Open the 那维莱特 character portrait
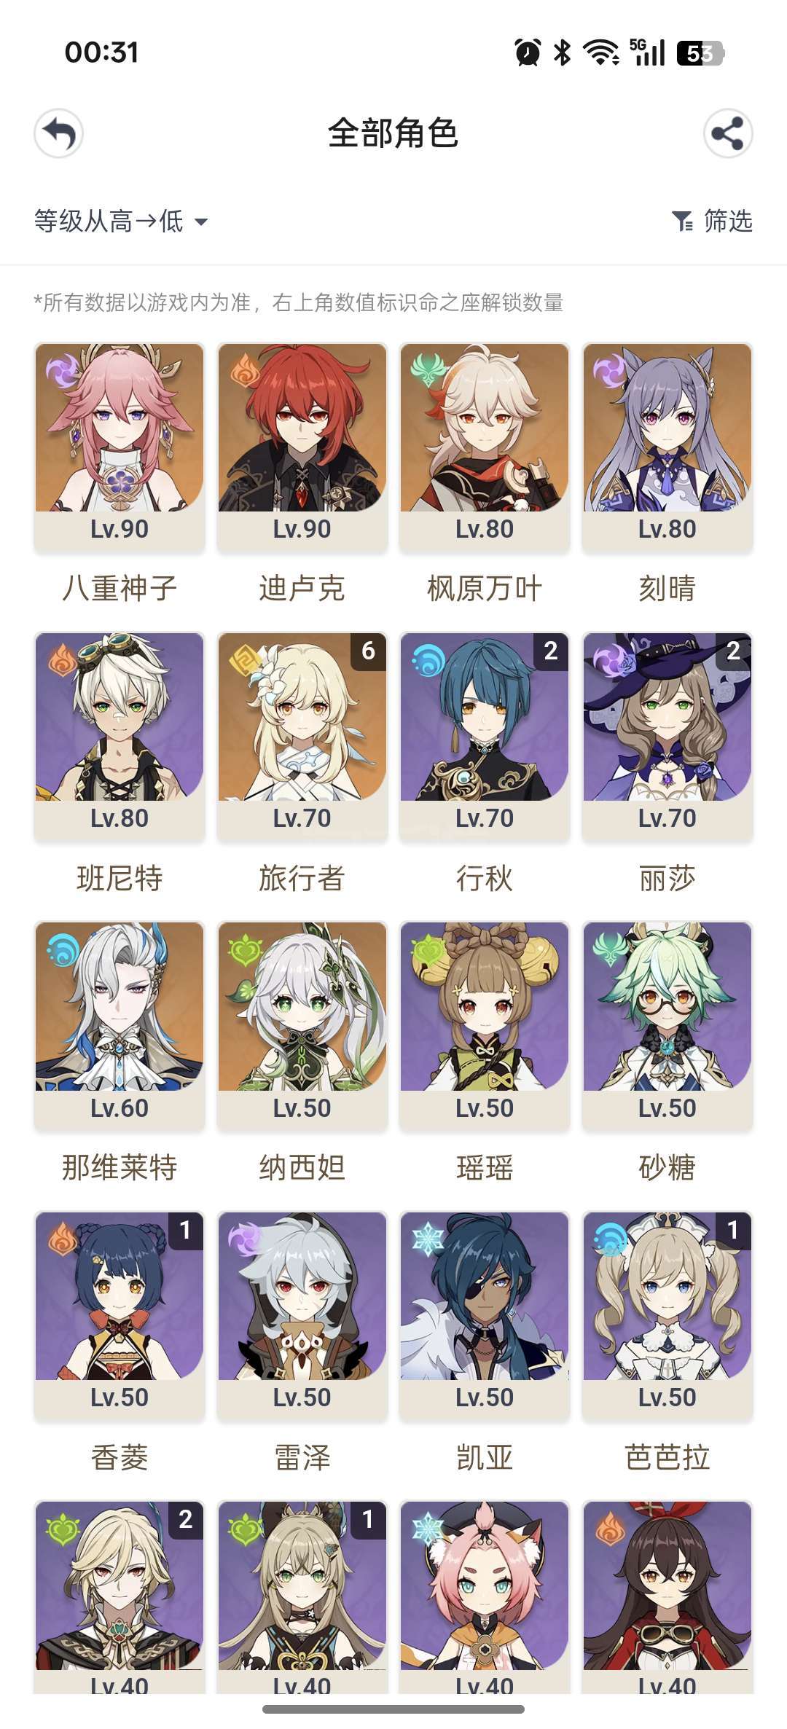This screenshot has height=1729, width=787. coord(120,1006)
